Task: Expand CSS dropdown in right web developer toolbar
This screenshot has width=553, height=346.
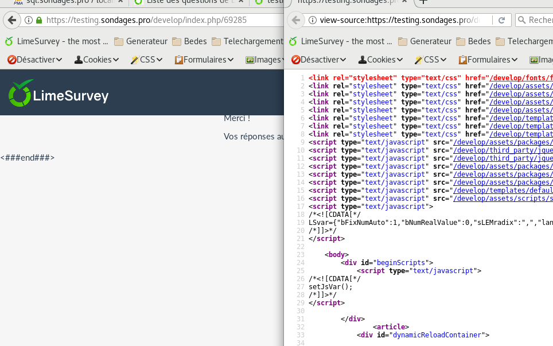Action: [430, 60]
